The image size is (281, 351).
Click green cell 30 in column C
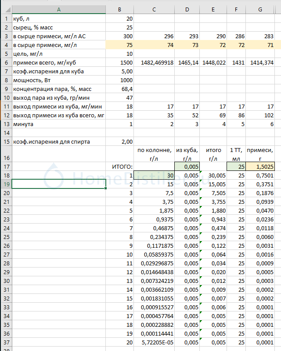click(154, 175)
